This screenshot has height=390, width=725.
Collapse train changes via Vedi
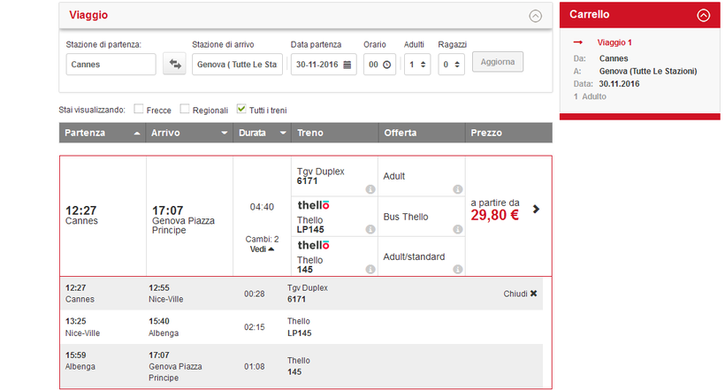[261, 249]
